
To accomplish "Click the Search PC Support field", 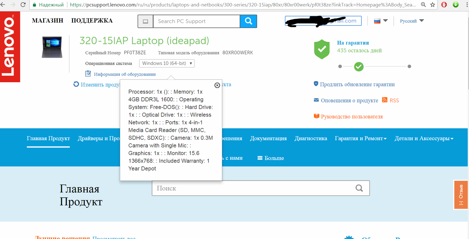I will pos(196,21).
